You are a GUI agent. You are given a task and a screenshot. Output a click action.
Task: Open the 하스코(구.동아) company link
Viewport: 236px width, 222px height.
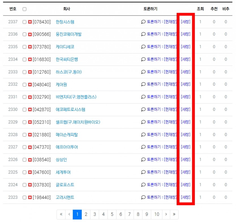coord(69,72)
